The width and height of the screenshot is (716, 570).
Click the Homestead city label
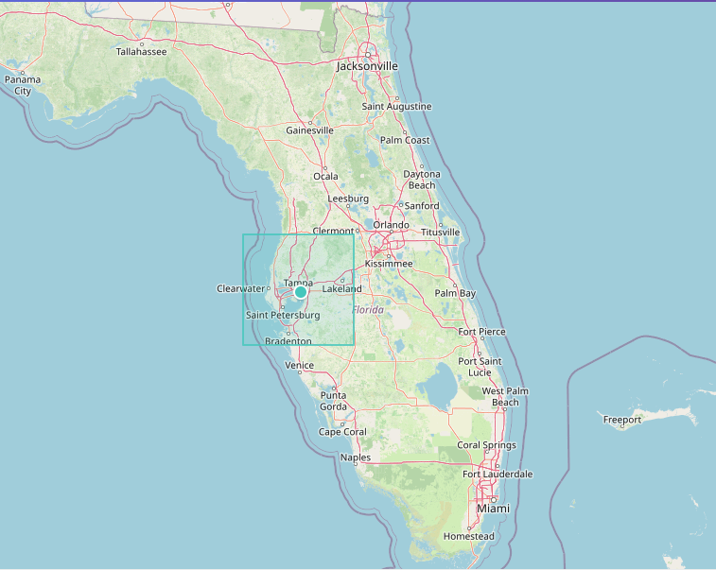(x=469, y=537)
